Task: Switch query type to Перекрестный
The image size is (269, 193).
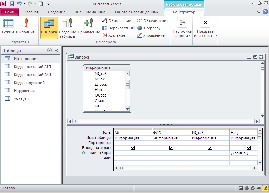Action: pos(118,28)
